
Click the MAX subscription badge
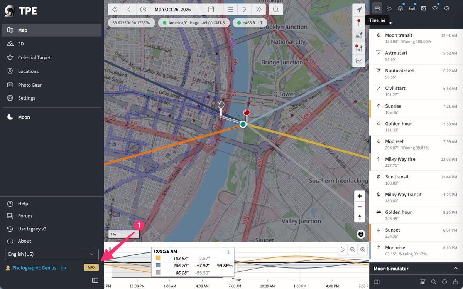click(91, 267)
